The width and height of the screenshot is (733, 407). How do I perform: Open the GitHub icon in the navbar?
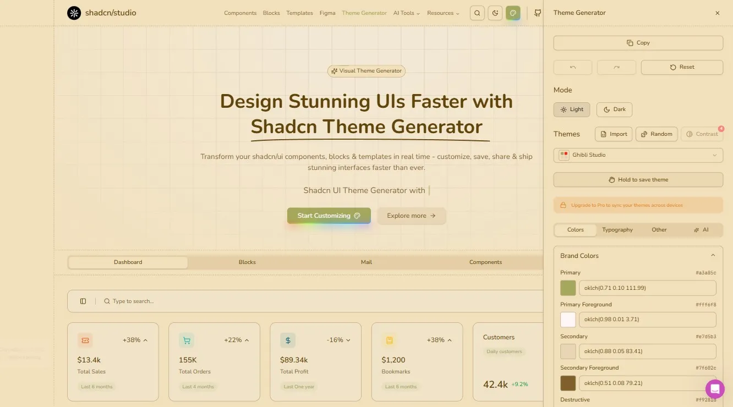537,13
